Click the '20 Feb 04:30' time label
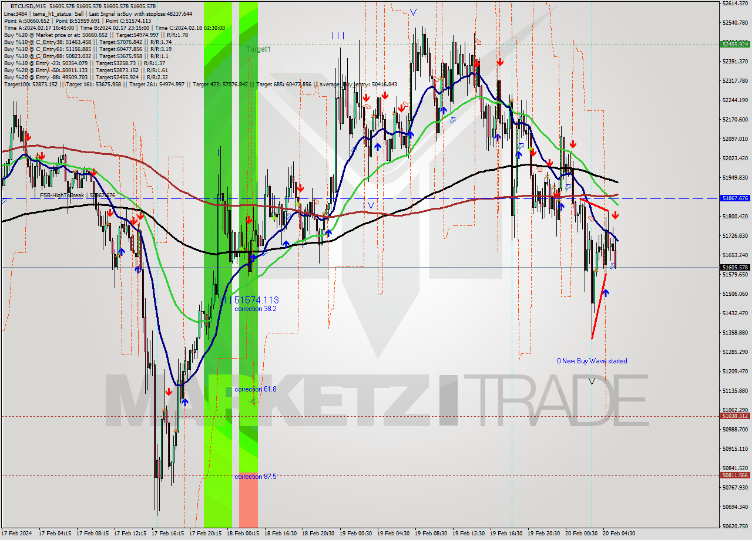The height and width of the screenshot is (540, 752). pos(619,534)
